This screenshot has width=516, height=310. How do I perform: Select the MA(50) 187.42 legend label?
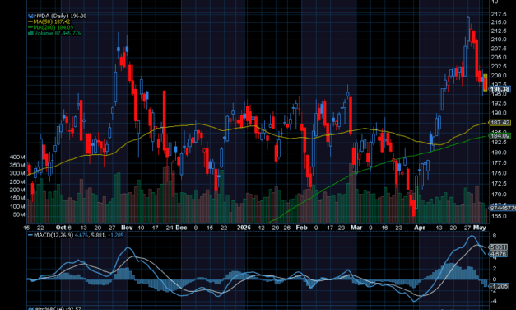click(52, 21)
